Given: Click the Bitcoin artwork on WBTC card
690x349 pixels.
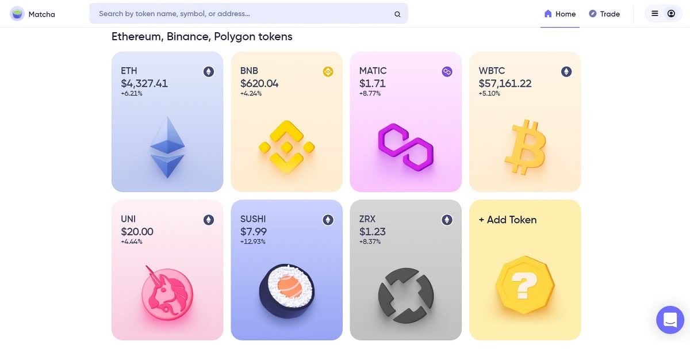Looking at the screenshot, I should (525, 148).
